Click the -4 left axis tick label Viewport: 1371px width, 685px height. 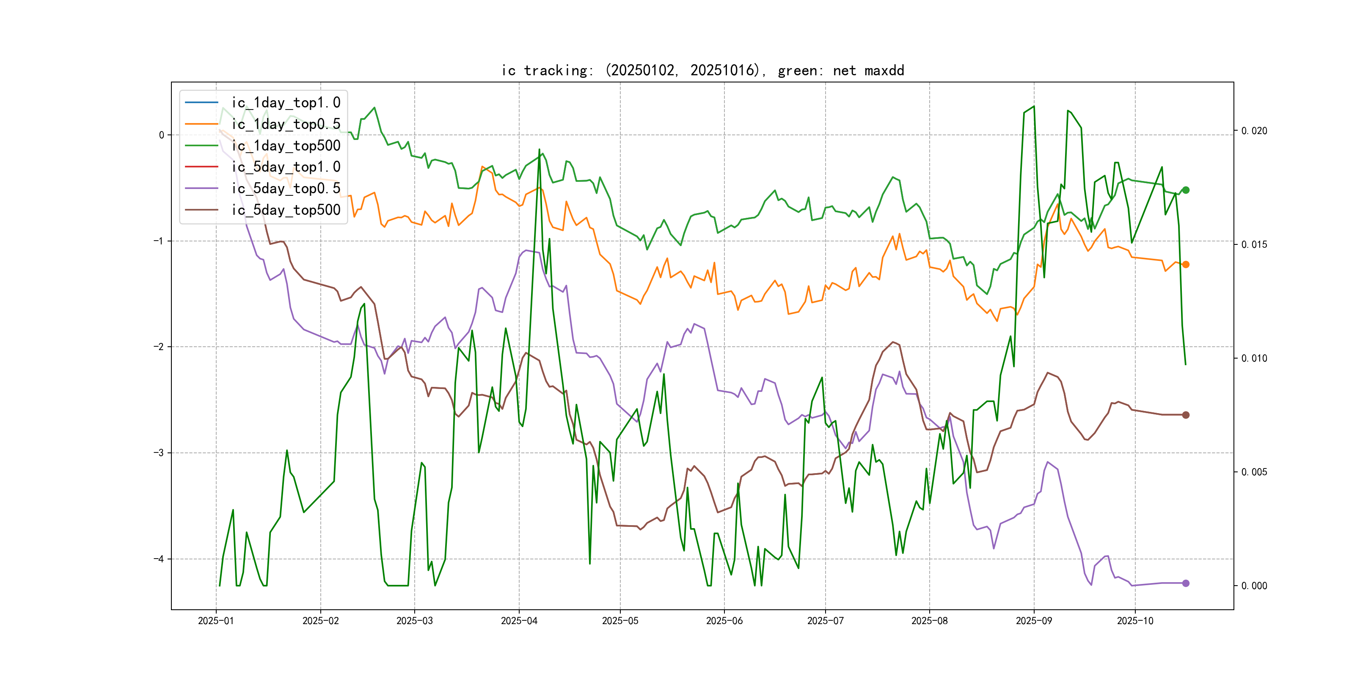click(158, 559)
